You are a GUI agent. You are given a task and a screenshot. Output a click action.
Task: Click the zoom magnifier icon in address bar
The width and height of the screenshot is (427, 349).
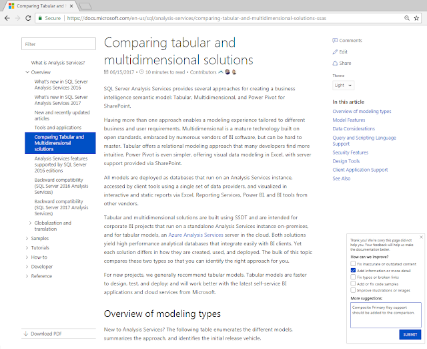pyautogui.click(x=407, y=18)
